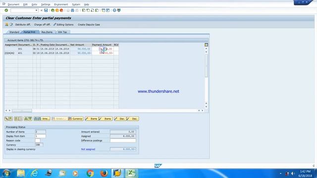The height and width of the screenshot is (178, 317).
Task: Click the Next Page icon
Action: pyautogui.click(x=93, y=10)
